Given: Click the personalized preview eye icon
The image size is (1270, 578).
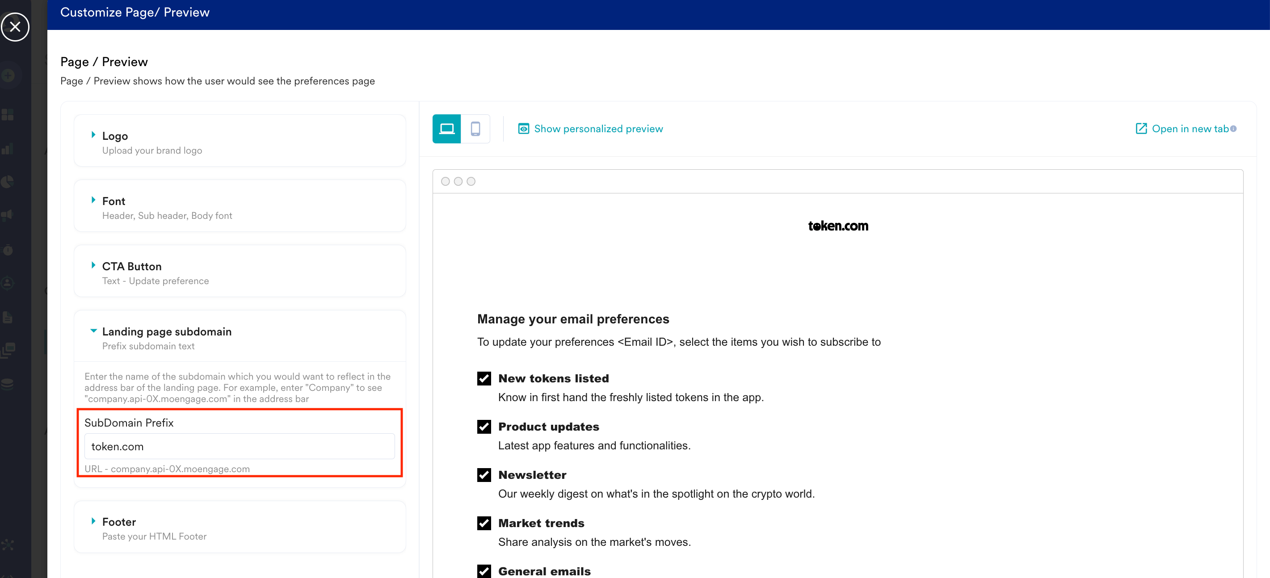Looking at the screenshot, I should coord(523,129).
